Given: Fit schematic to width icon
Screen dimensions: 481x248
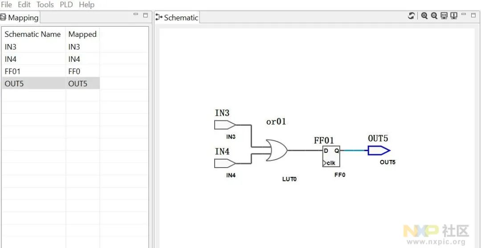Looking at the screenshot, I should [x=444, y=16].
